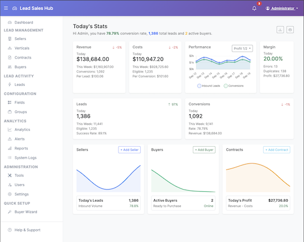Click the Conversions -1% change indicator
304x242 pixels.
(286, 104)
